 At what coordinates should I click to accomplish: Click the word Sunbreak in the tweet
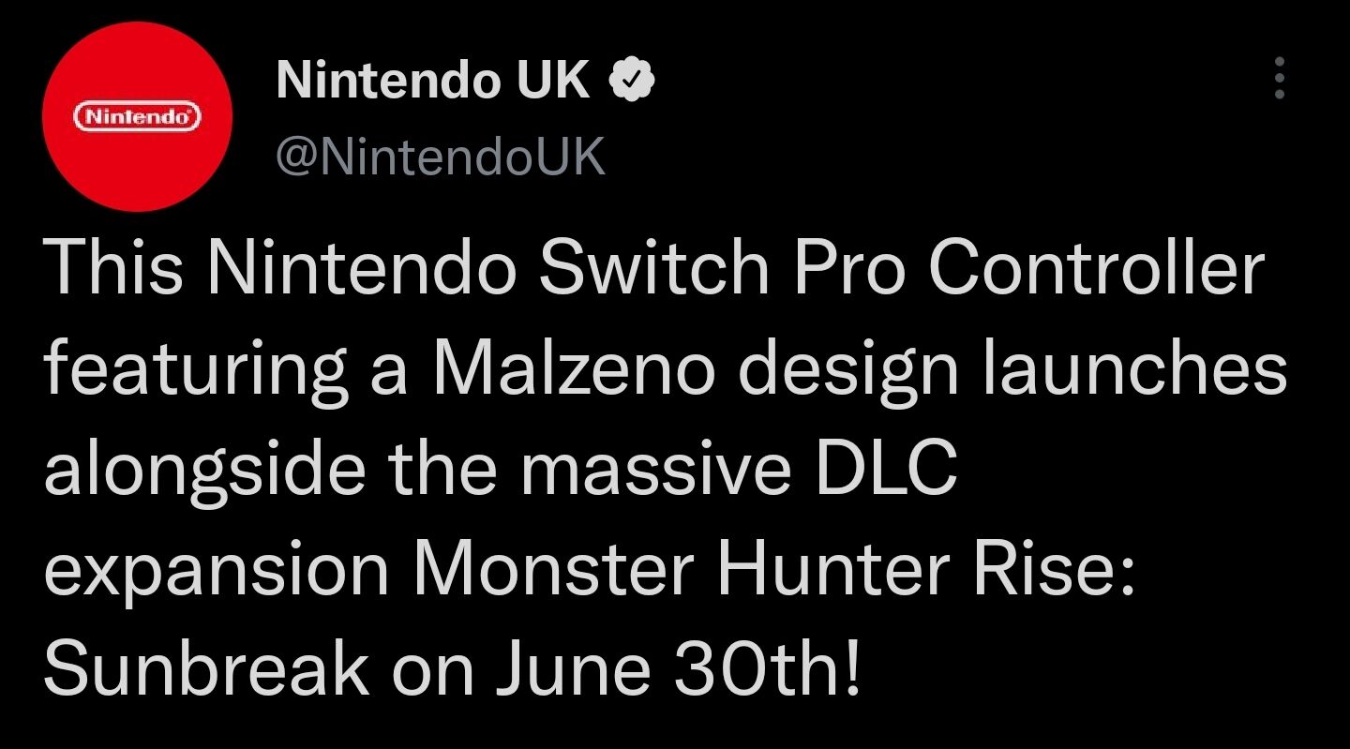[x=206, y=667]
